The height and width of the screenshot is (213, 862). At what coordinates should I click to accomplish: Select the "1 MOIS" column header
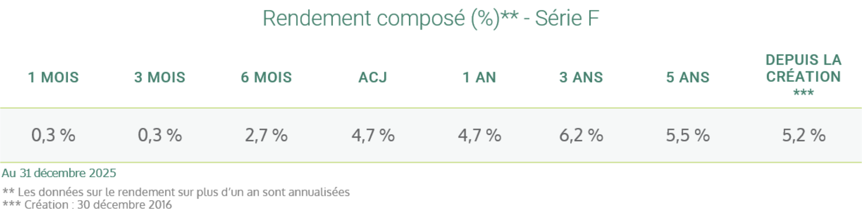point(54,77)
